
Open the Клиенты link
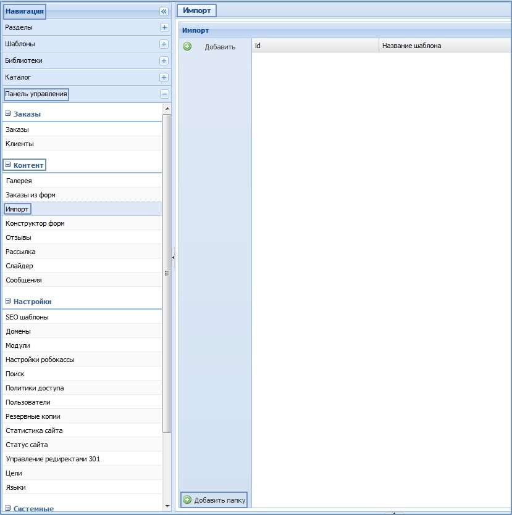(20, 144)
